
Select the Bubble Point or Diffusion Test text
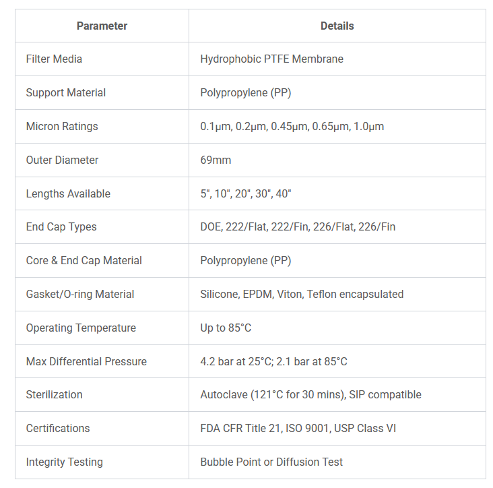coord(271,462)
